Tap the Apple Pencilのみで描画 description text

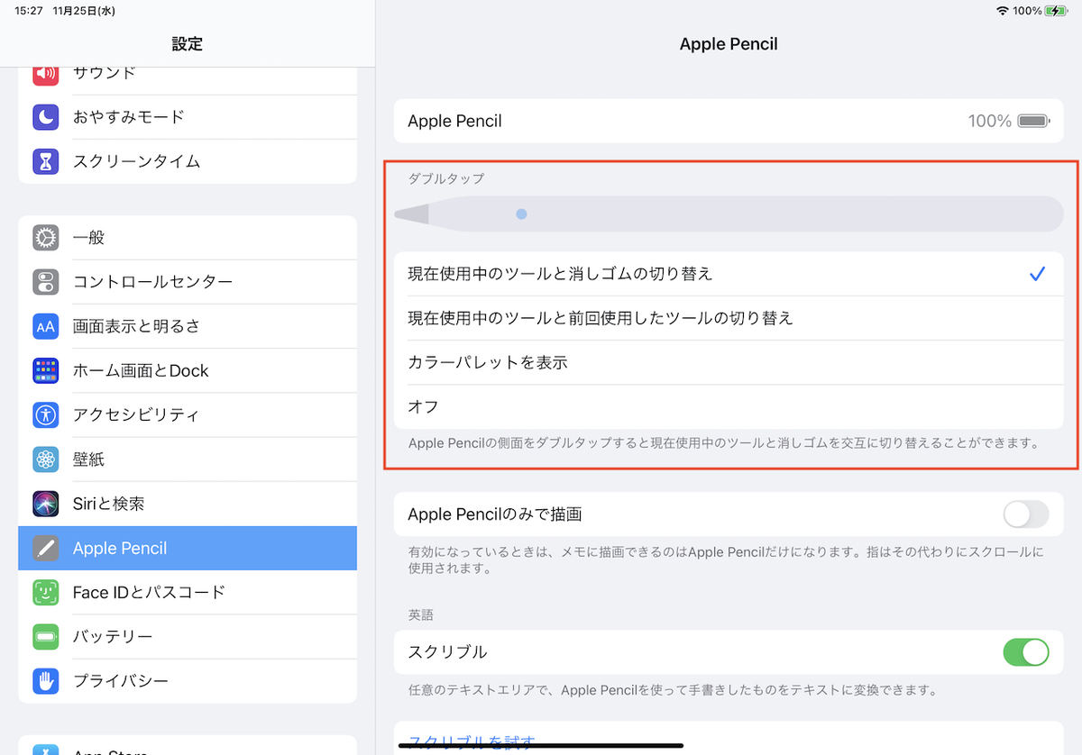(726, 559)
